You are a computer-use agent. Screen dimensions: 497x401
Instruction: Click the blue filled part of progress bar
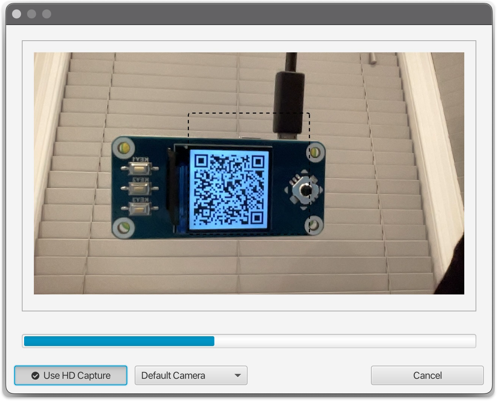(x=119, y=341)
